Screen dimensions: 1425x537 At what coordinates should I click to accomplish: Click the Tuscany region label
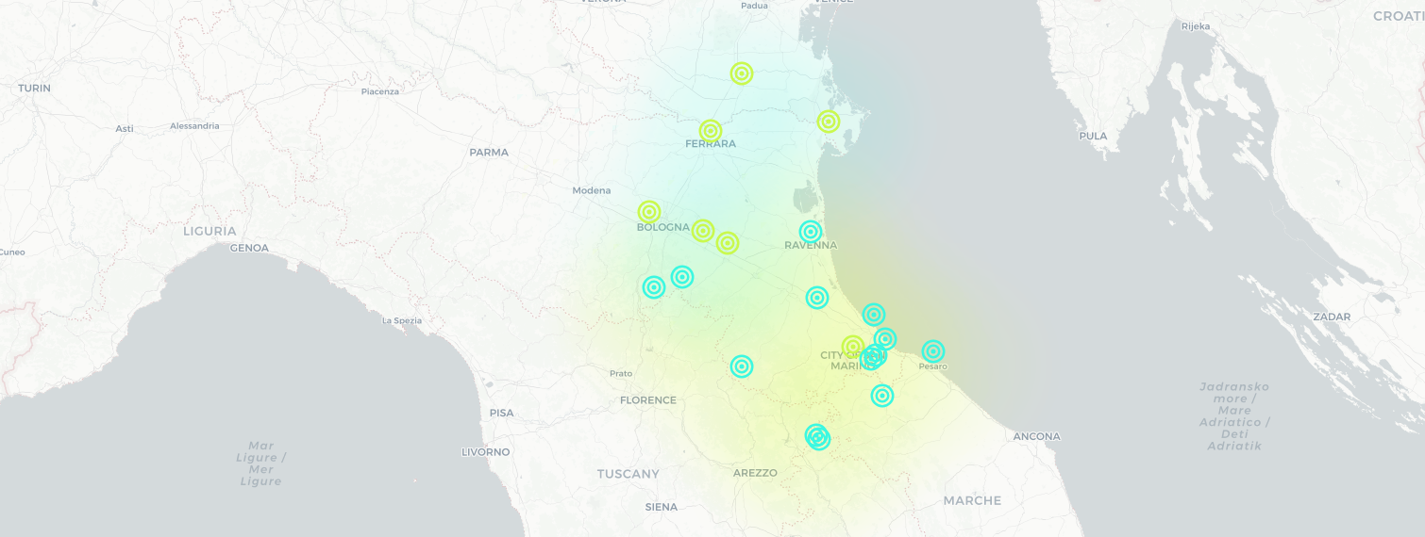(629, 474)
